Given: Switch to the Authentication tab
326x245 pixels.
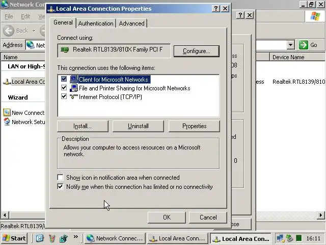Looking at the screenshot, I should [96, 23].
